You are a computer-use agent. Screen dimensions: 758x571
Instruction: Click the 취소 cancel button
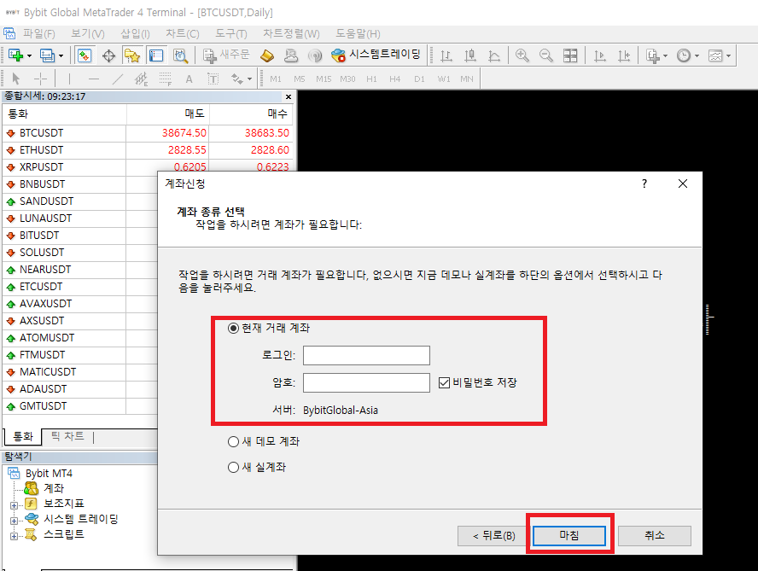(654, 536)
